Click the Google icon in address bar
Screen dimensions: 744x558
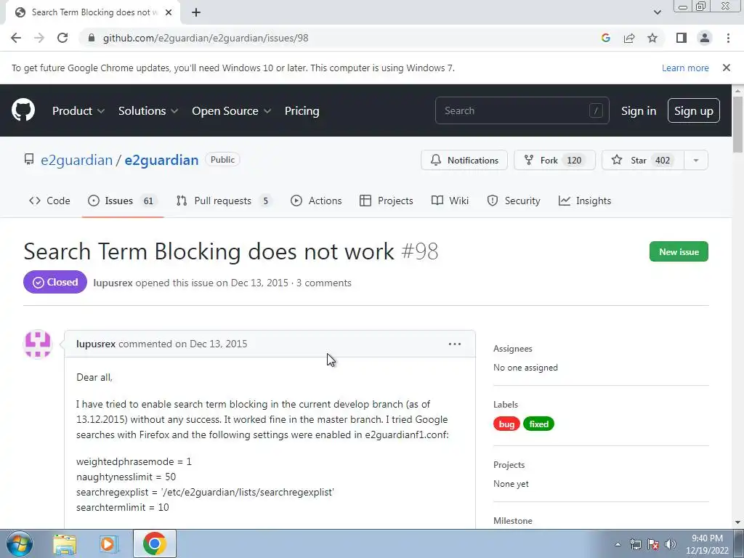pos(605,38)
